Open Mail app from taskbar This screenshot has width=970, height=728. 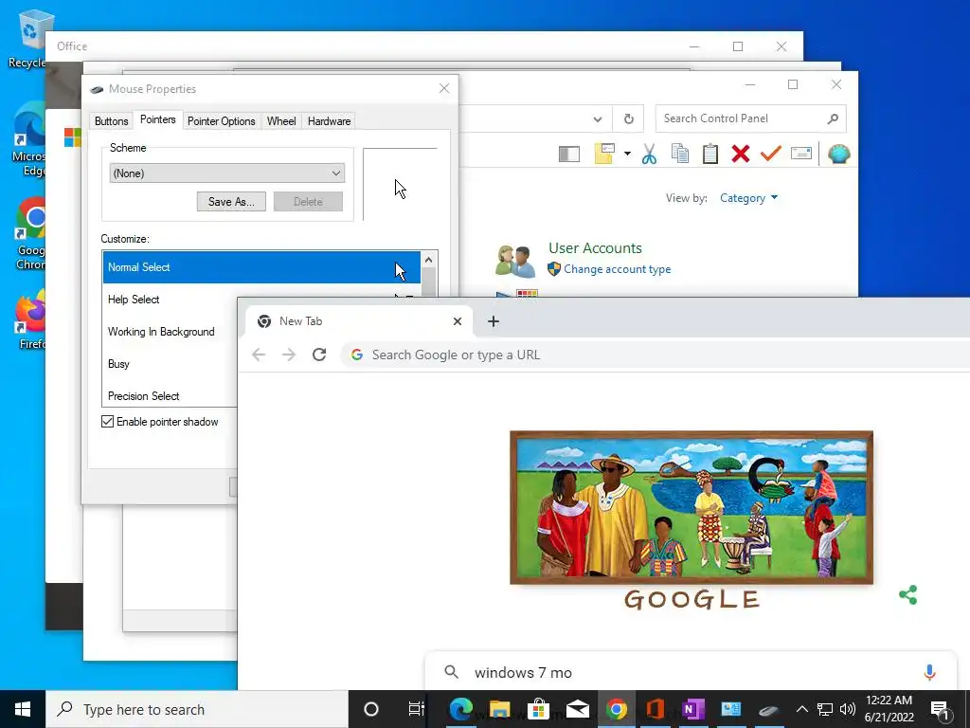pyautogui.click(x=577, y=709)
